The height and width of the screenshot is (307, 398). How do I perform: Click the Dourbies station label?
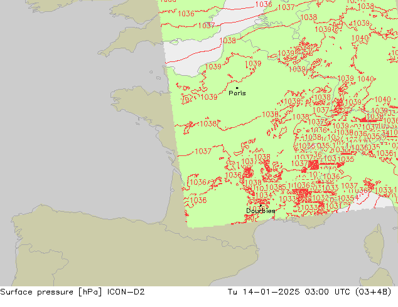pyautogui.click(x=261, y=211)
